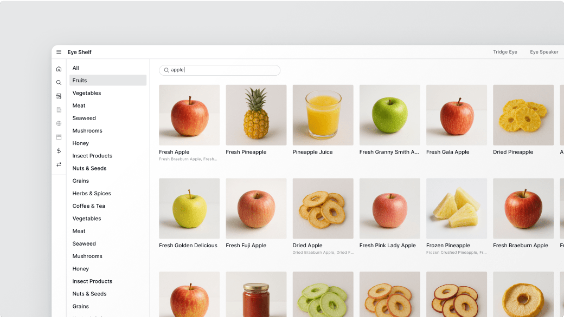Open the Pineapple Juice product image
The width and height of the screenshot is (564, 317).
coord(323,115)
